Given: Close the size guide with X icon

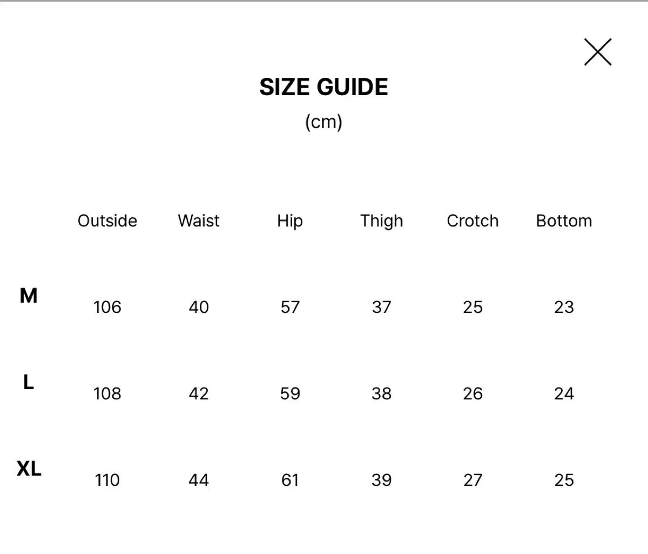Looking at the screenshot, I should (x=597, y=52).
